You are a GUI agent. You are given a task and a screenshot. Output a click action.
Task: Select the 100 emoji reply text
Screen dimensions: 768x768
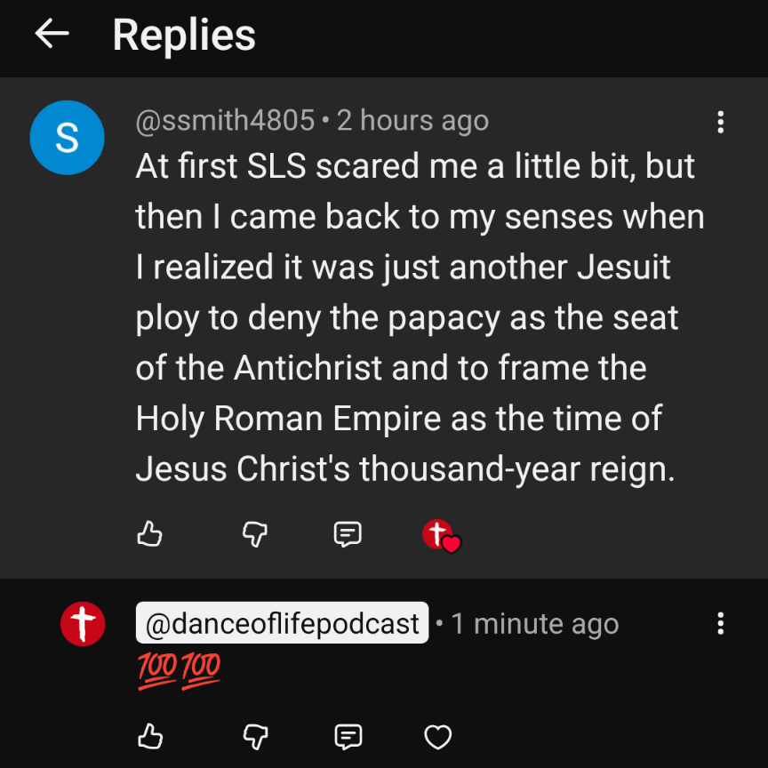[x=179, y=671]
